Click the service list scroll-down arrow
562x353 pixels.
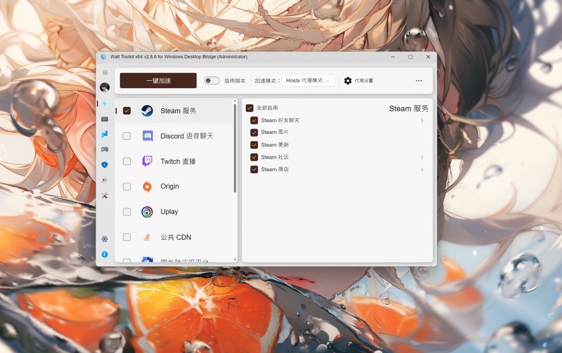235,260
